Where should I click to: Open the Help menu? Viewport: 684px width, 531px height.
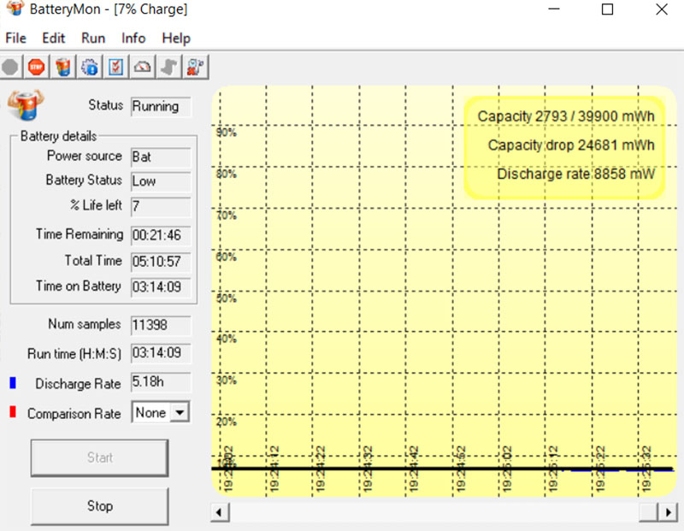click(x=176, y=38)
